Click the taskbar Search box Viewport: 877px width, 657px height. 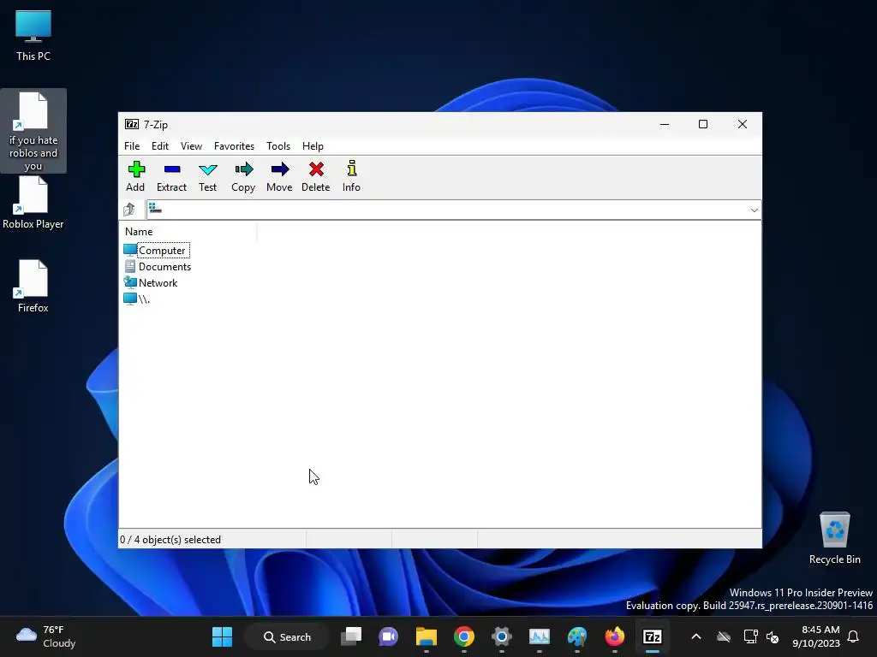pyautogui.click(x=288, y=636)
